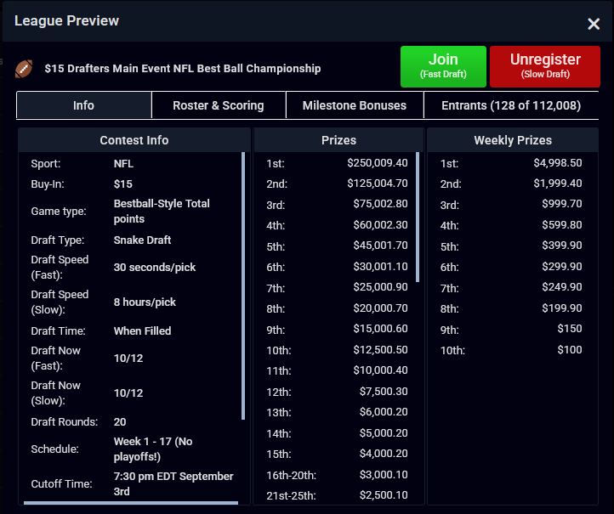This screenshot has height=514, width=614.
Task: Click weekly 7th prize $249.90
Action: point(562,286)
